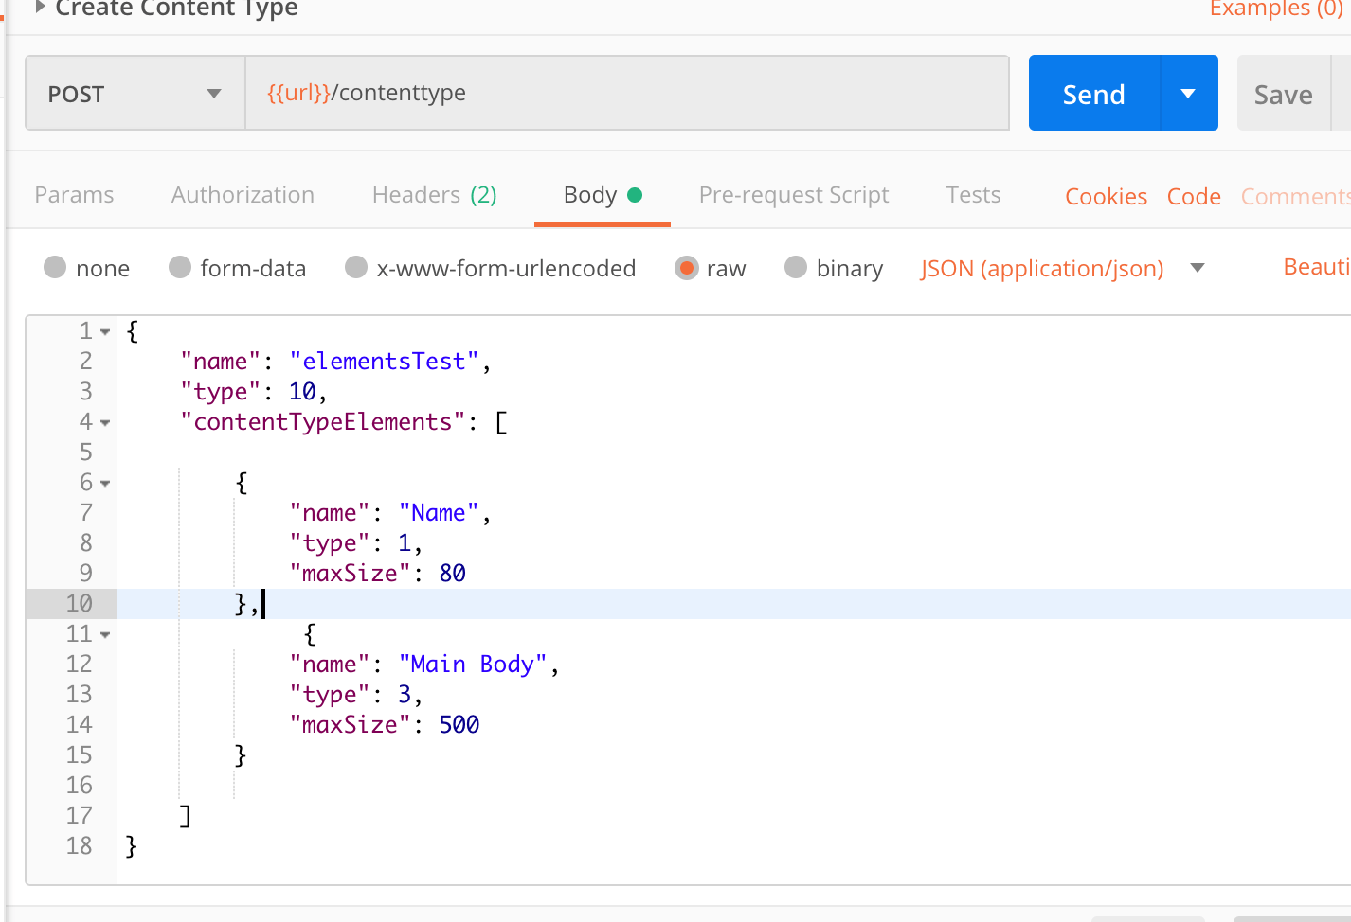
Task: Click the request URL input field
Action: point(625,93)
